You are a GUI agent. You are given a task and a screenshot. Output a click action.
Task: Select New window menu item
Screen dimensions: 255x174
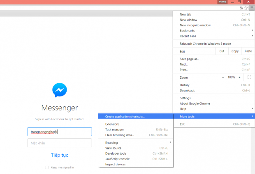(x=213, y=20)
